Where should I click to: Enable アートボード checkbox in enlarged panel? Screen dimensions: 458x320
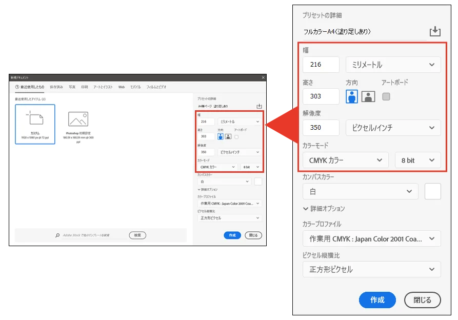click(x=386, y=96)
